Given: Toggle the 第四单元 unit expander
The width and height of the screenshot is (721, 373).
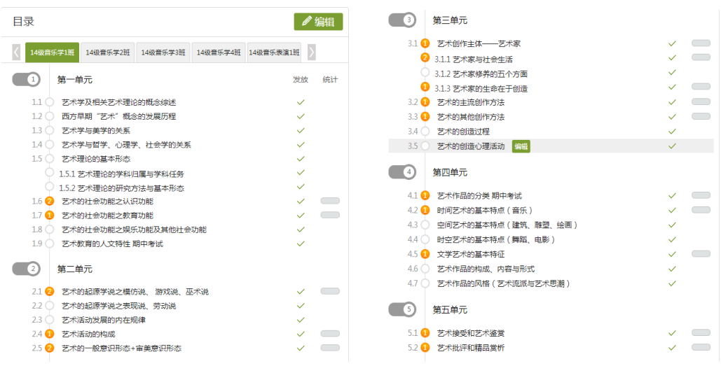Looking at the screenshot, I should (x=401, y=172).
